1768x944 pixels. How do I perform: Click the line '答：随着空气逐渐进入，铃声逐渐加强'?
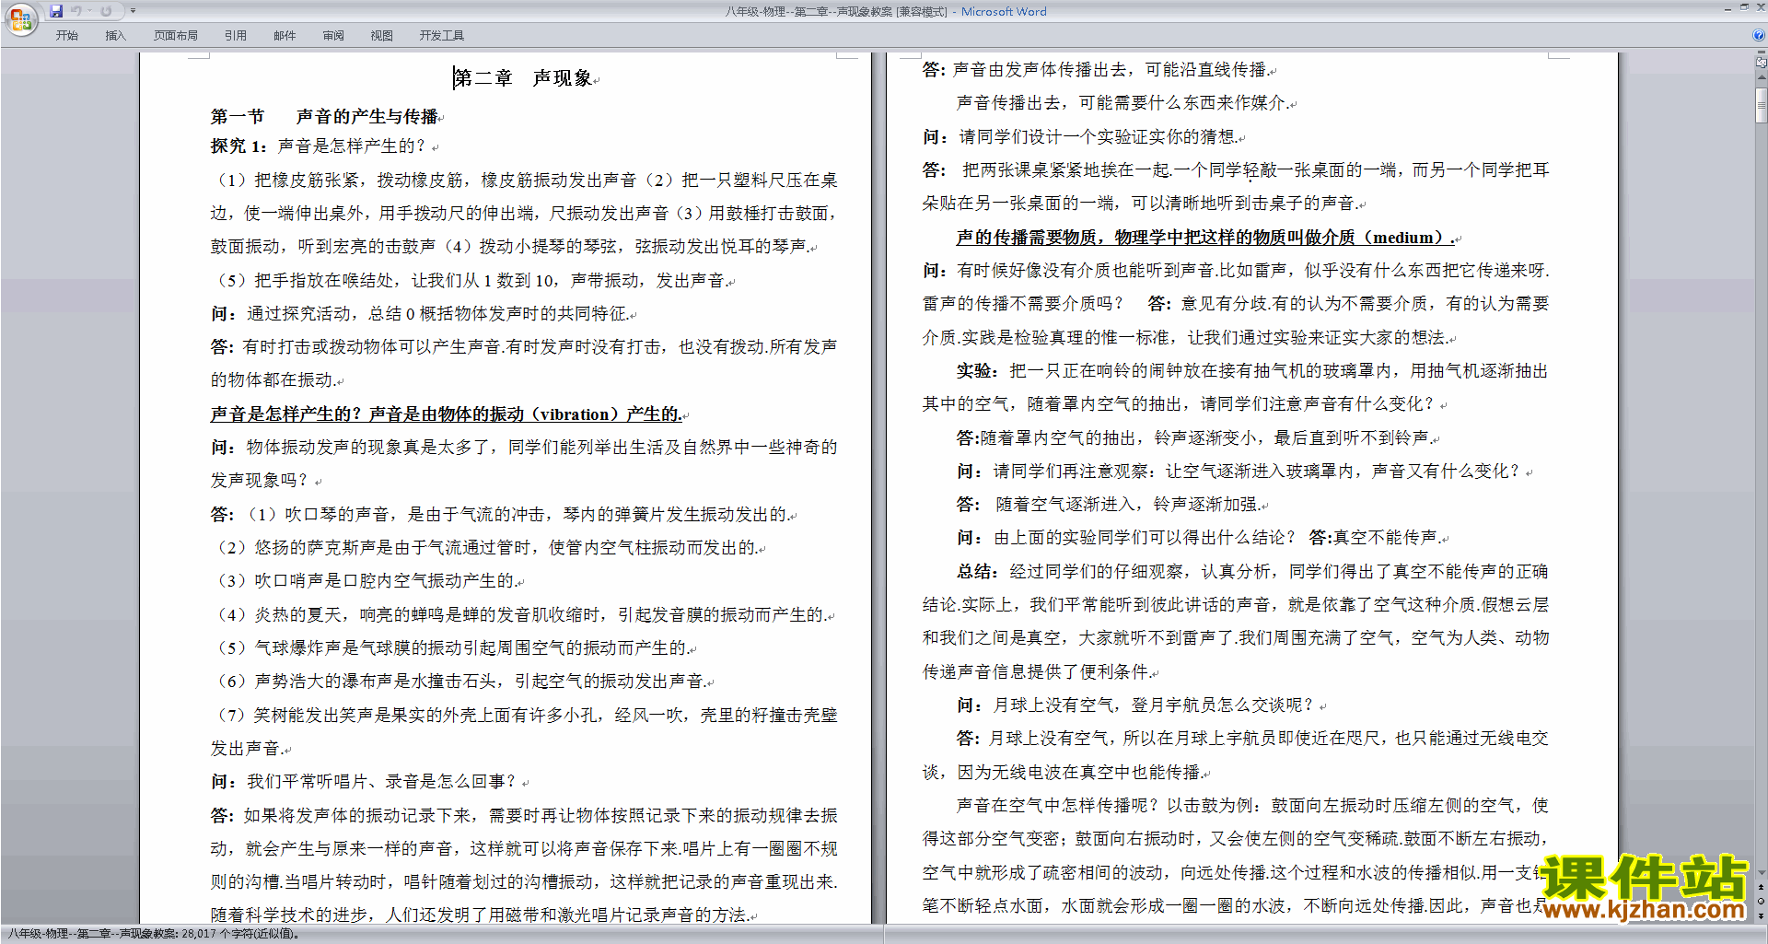click(1111, 504)
